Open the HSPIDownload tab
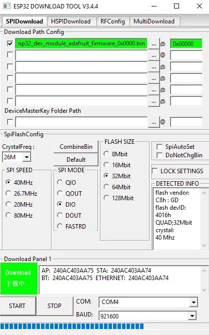Viewport: 209px width, 335px height. 70,21
